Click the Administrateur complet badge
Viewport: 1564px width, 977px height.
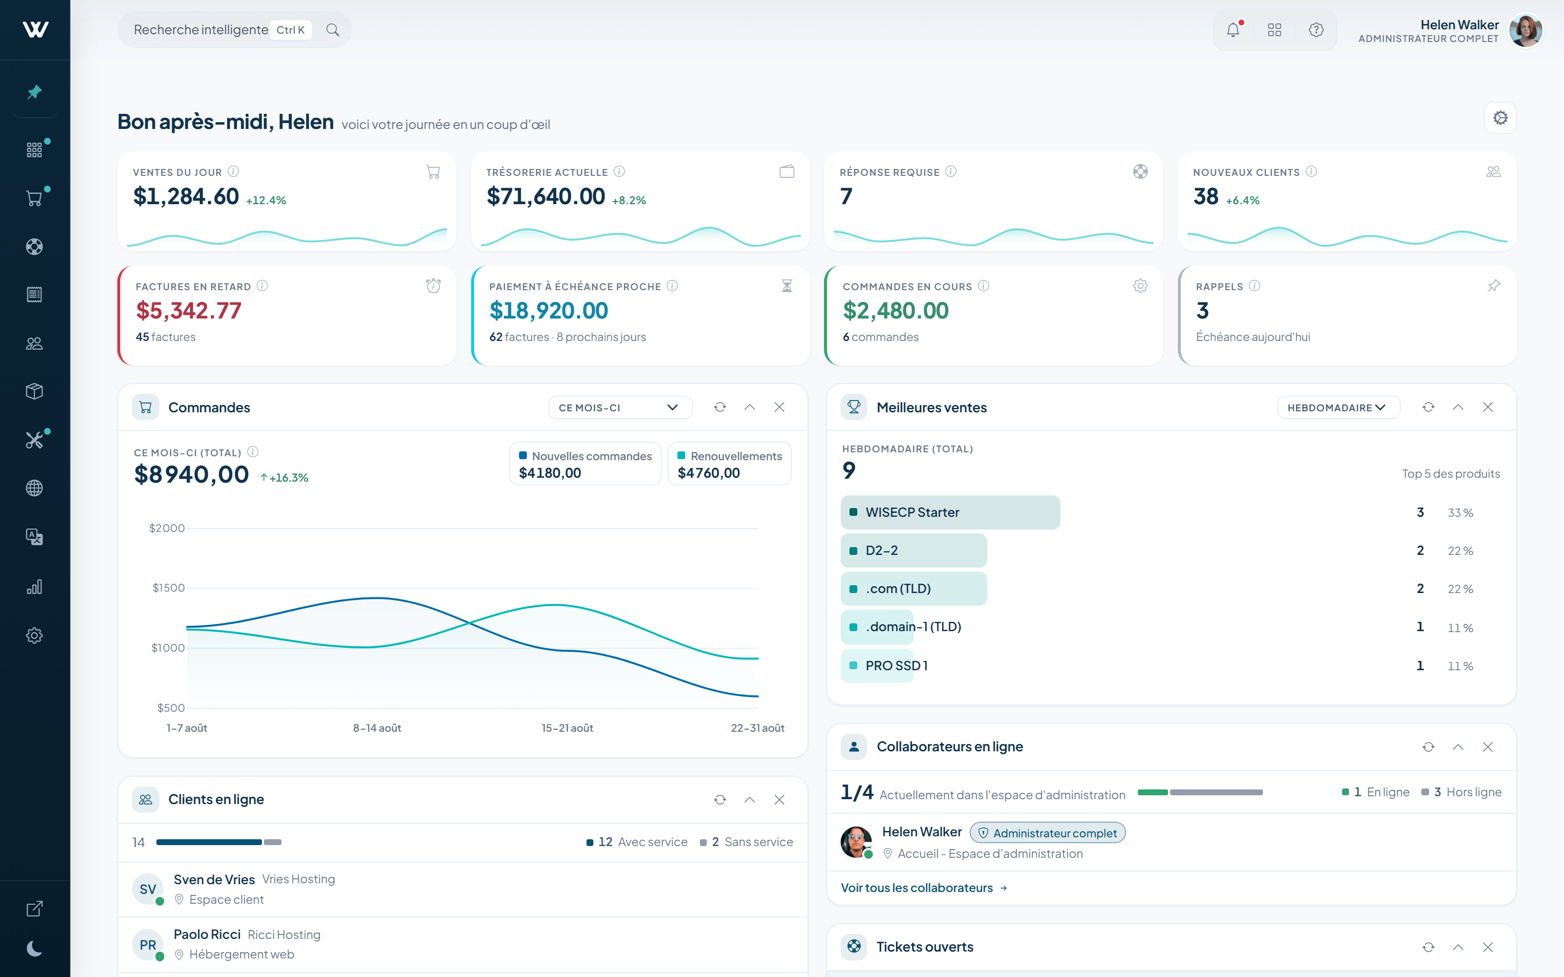coord(1047,833)
